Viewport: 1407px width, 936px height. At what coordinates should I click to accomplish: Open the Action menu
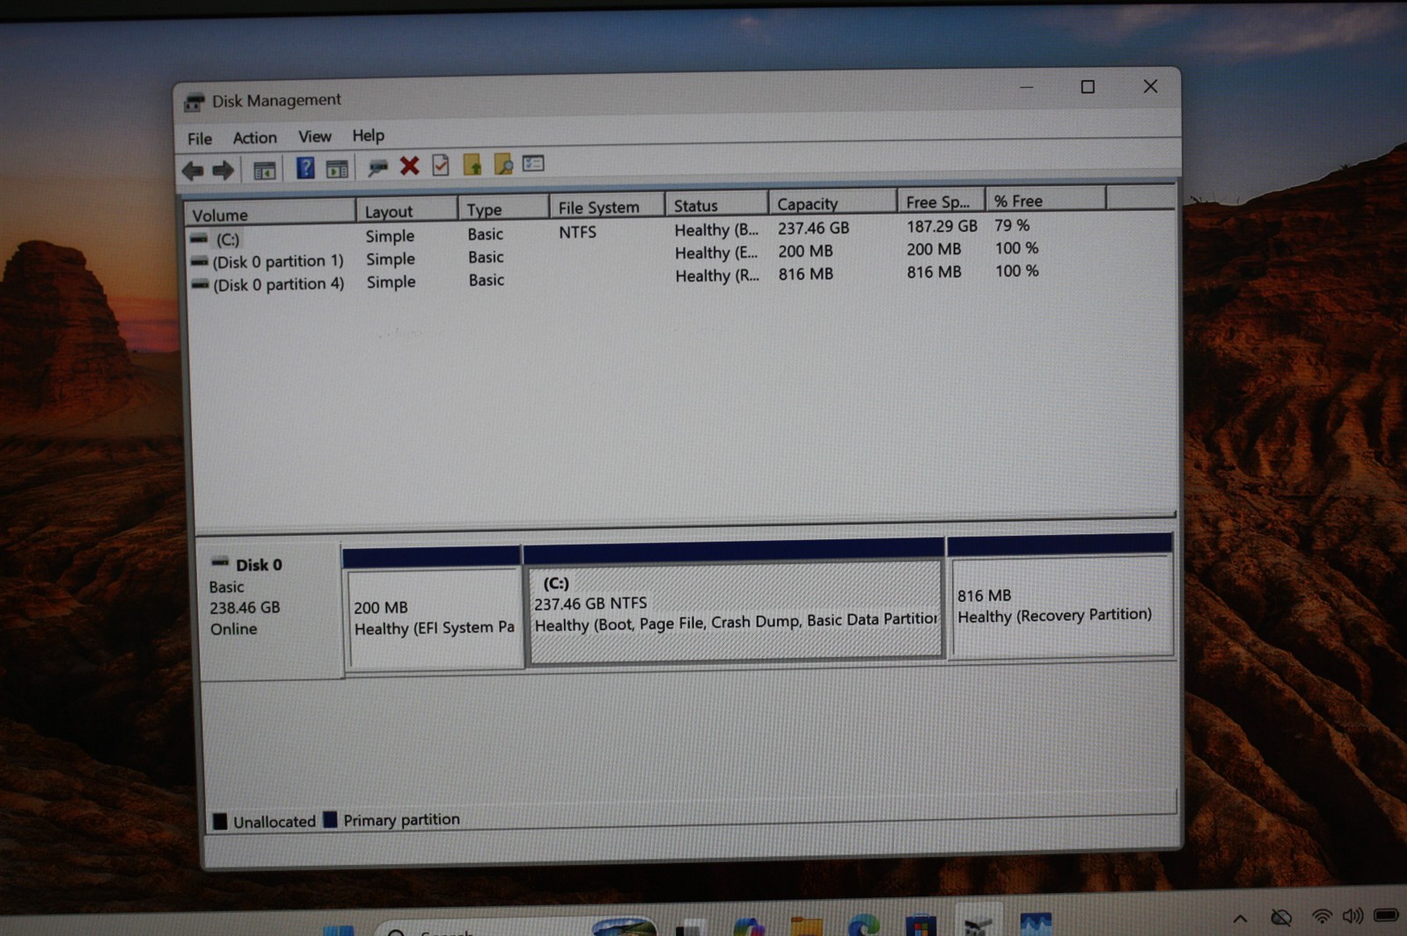[254, 137]
